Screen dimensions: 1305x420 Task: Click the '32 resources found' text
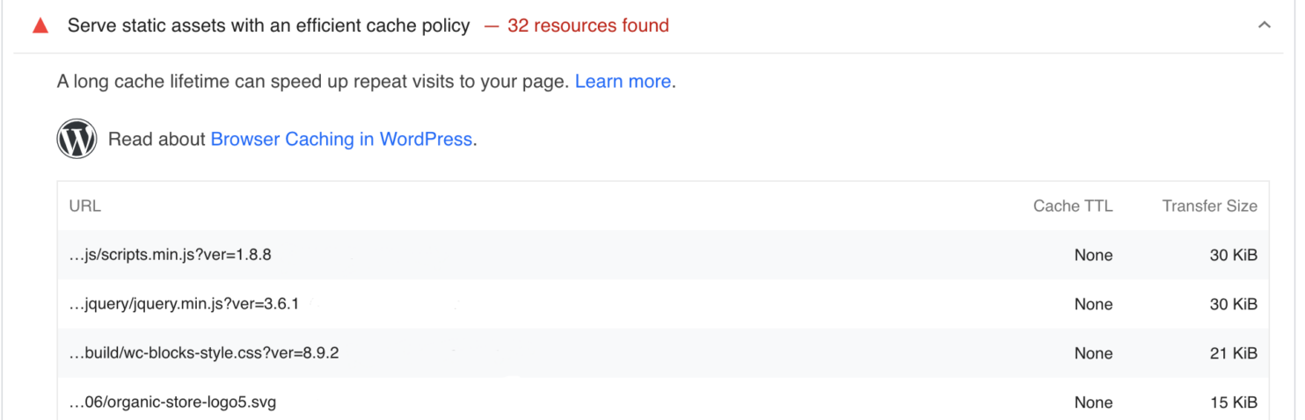tap(587, 26)
